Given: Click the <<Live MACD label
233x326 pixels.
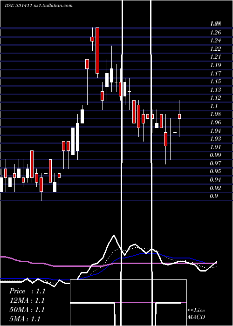Looking at the screenshot, I should [x=196, y=313].
